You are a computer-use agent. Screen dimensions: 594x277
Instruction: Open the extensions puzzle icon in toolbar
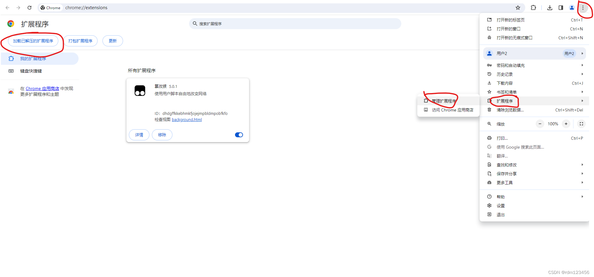click(x=534, y=8)
